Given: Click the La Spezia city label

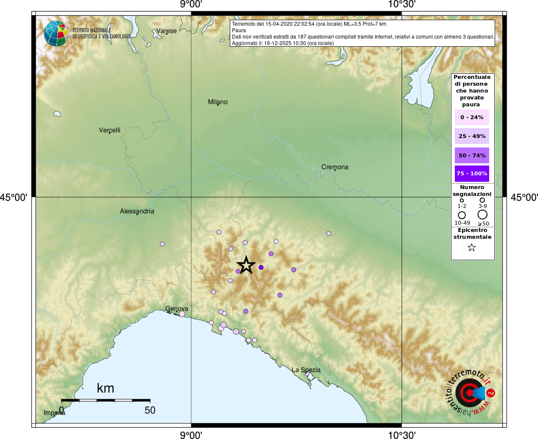Looking at the screenshot, I should tap(306, 370).
